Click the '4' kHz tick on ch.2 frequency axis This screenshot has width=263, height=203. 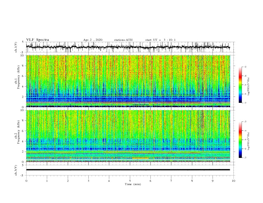(x=23, y=141)
